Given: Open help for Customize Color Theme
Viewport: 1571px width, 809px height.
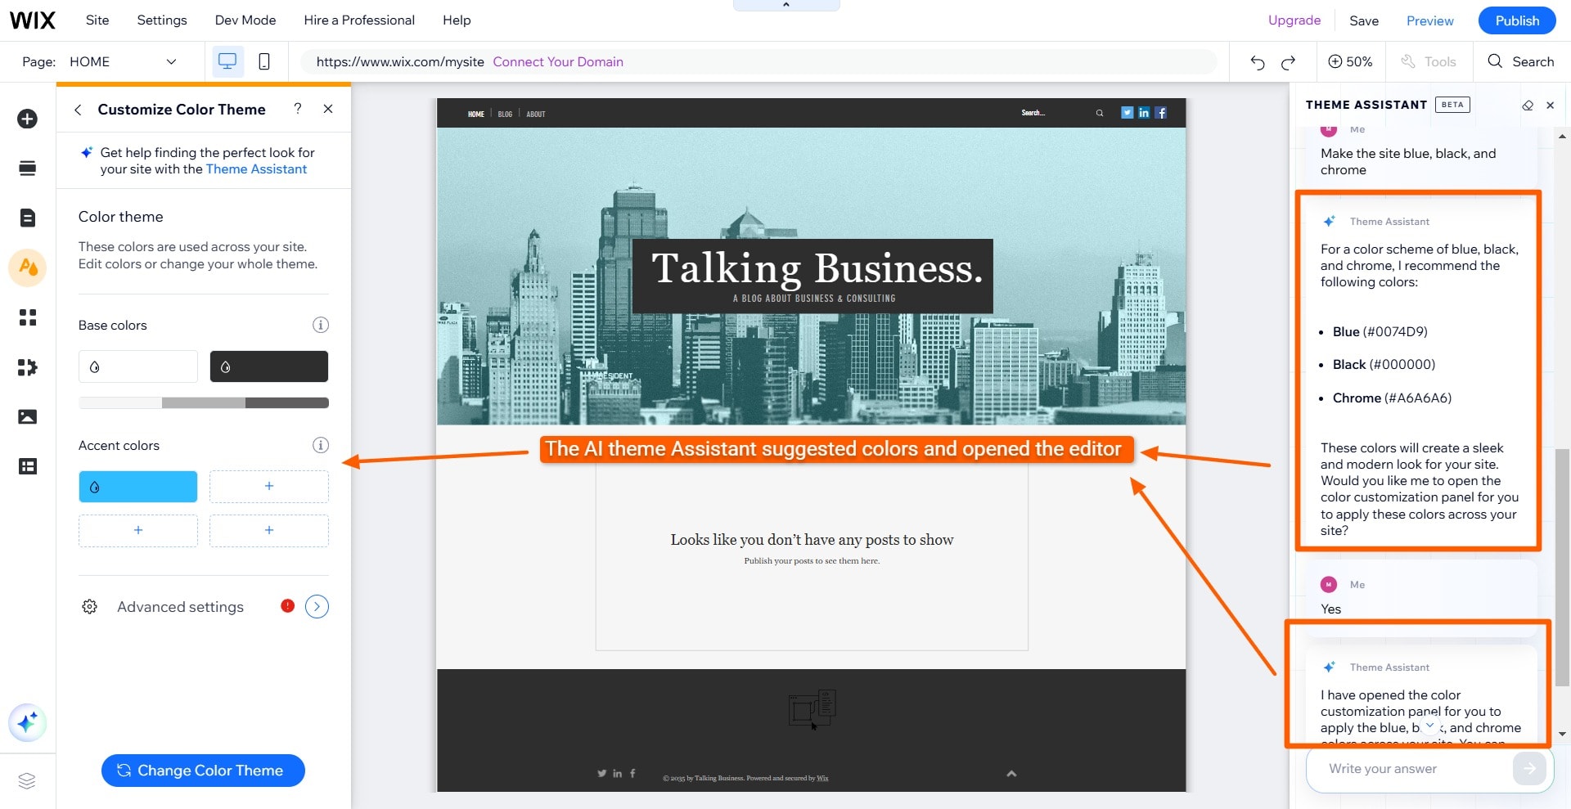Looking at the screenshot, I should 298,109.
